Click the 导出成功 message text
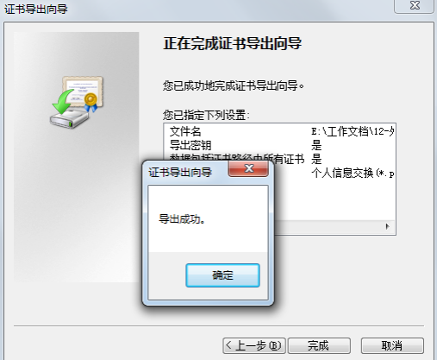 click(x=182, y=219)
